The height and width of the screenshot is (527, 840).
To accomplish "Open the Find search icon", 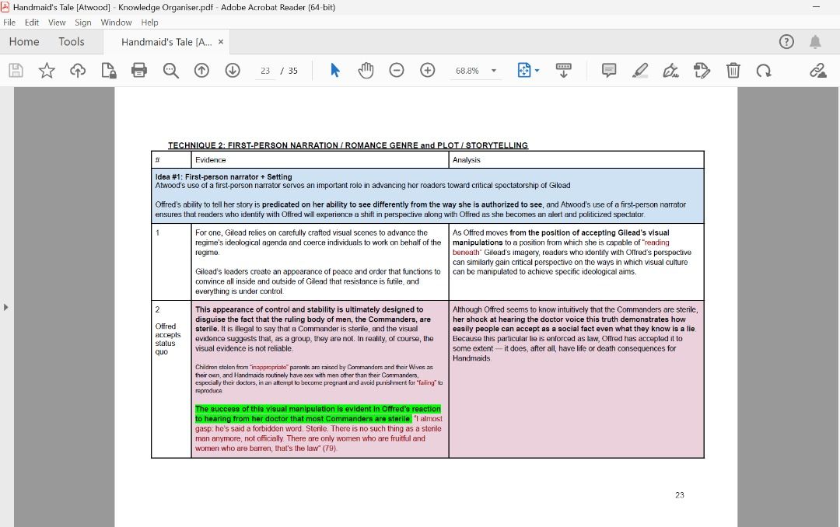I will pos(170,70).
